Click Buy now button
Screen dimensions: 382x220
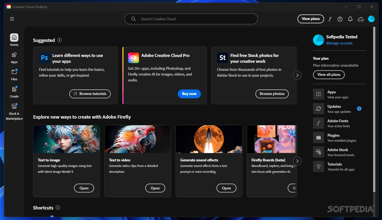[189, 94]
